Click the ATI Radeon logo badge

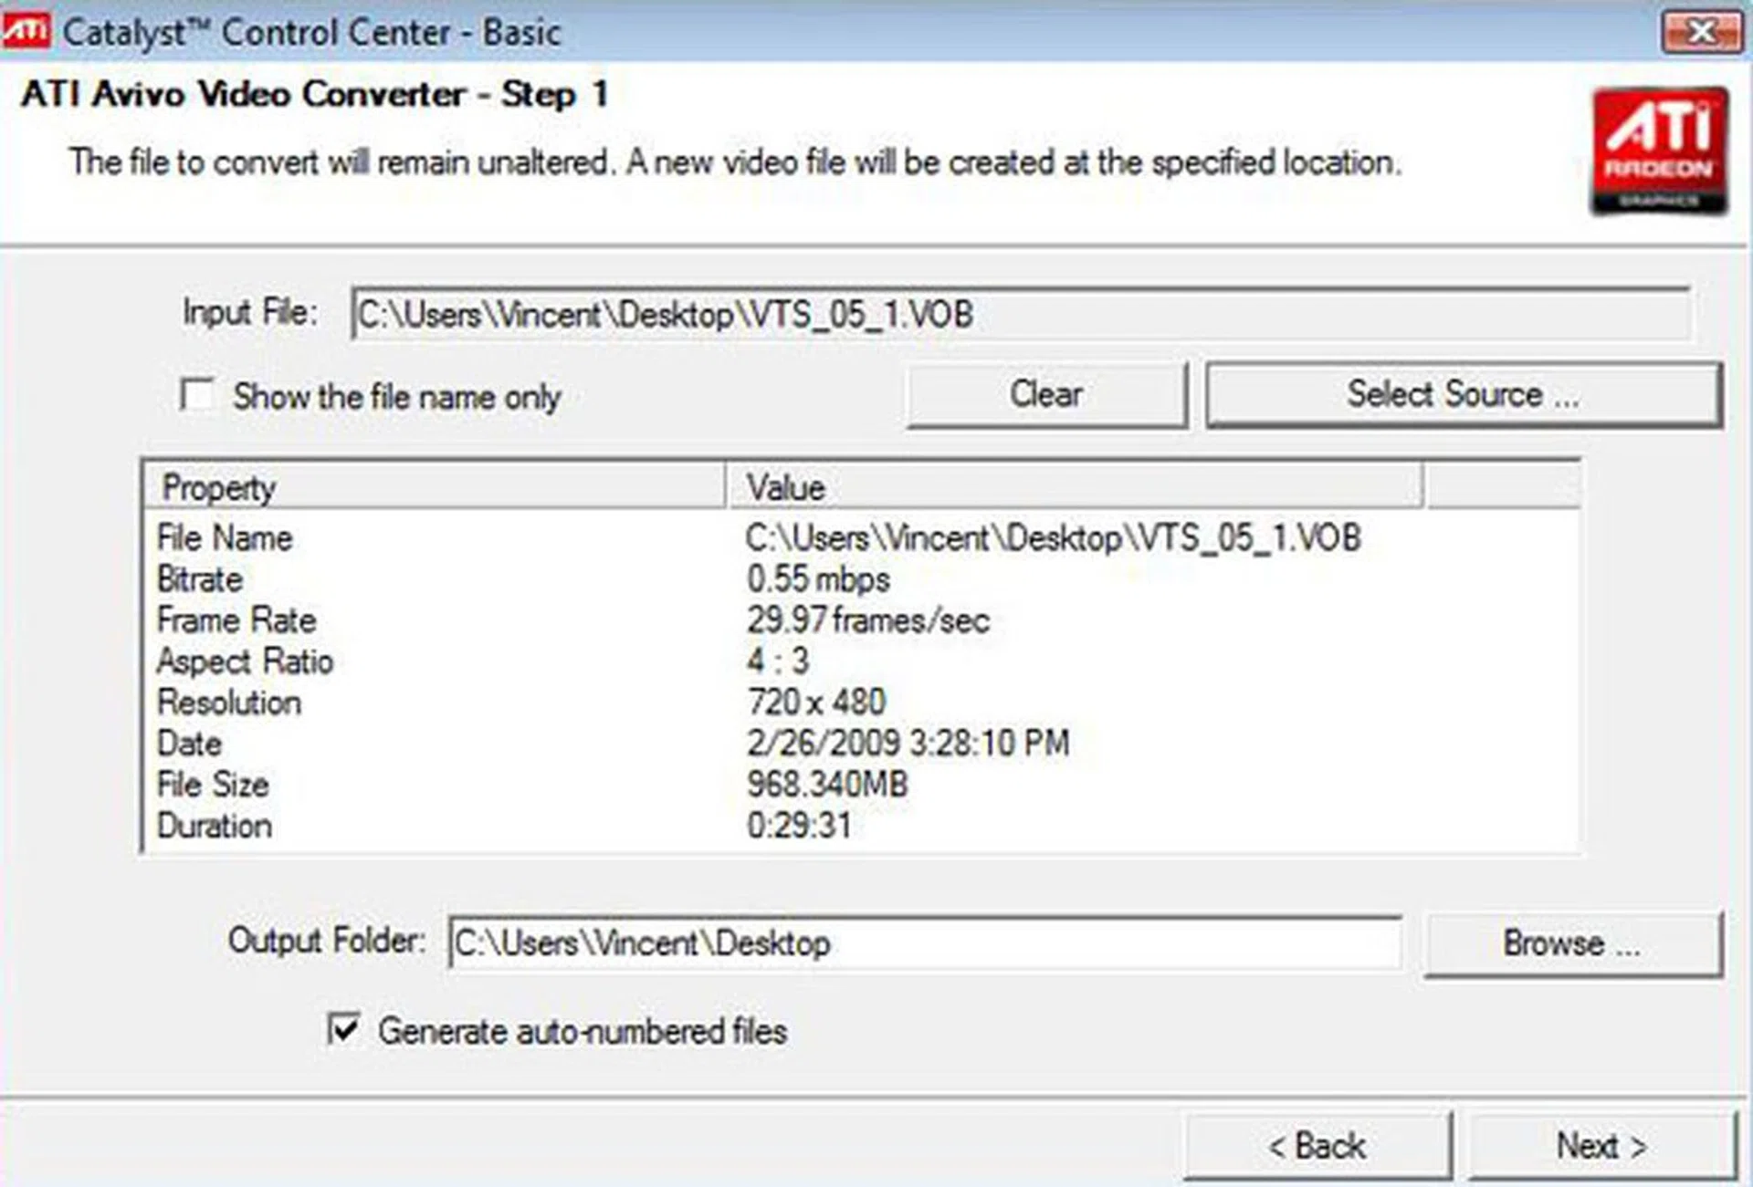point(1659,151)
